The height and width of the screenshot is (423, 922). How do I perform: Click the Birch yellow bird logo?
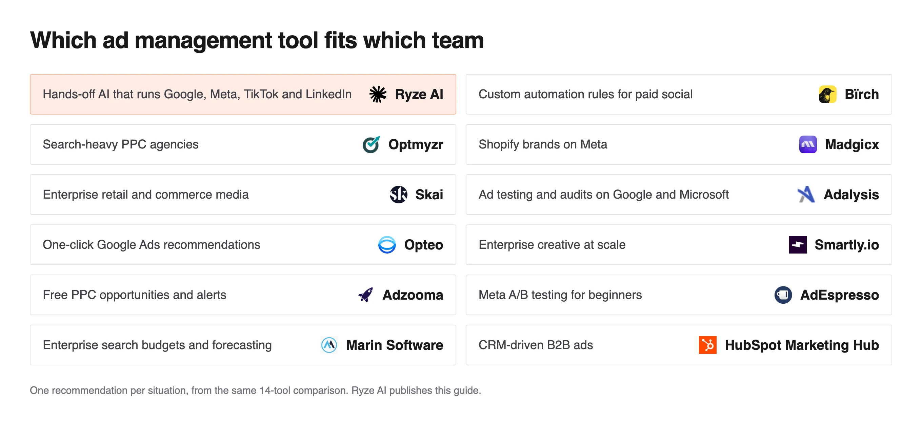[827, 94]
